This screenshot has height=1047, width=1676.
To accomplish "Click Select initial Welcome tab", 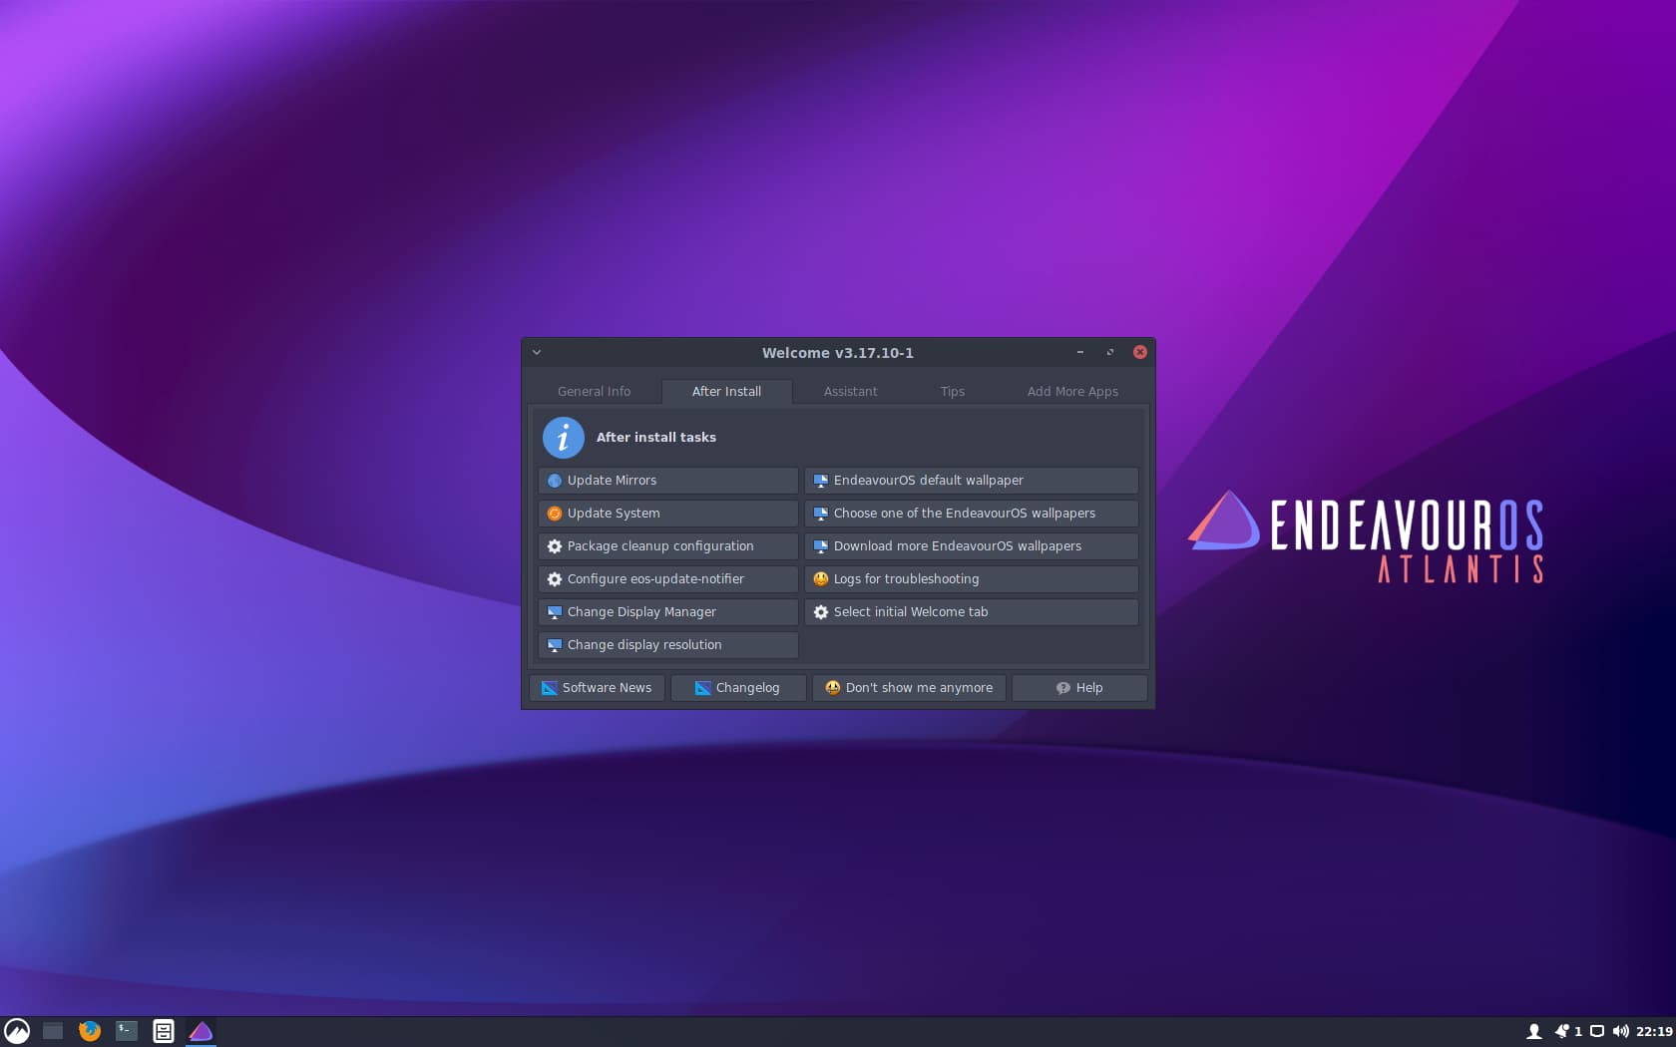I will pos(972,612).
